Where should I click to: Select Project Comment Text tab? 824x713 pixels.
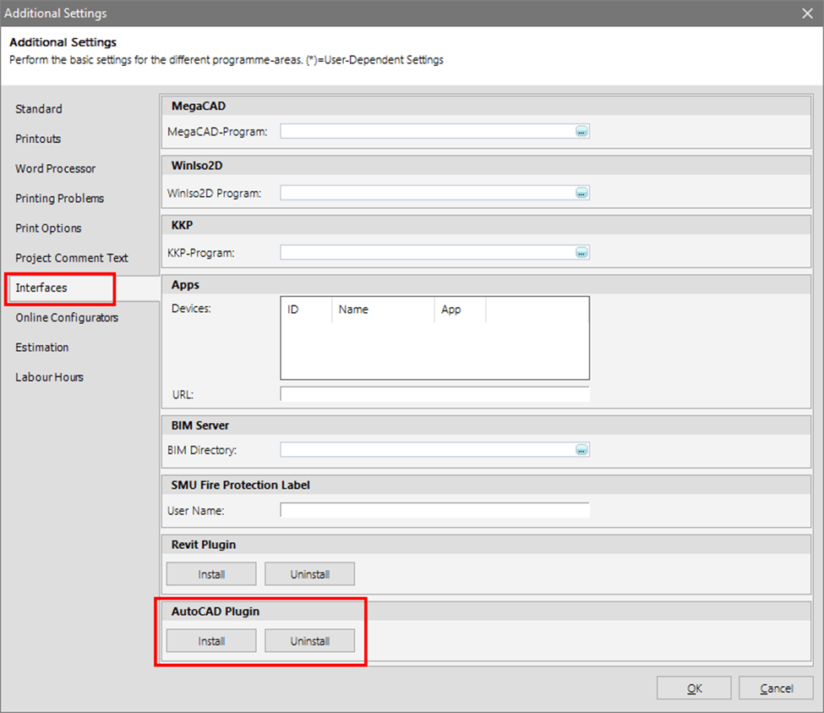tap(72, 258)
